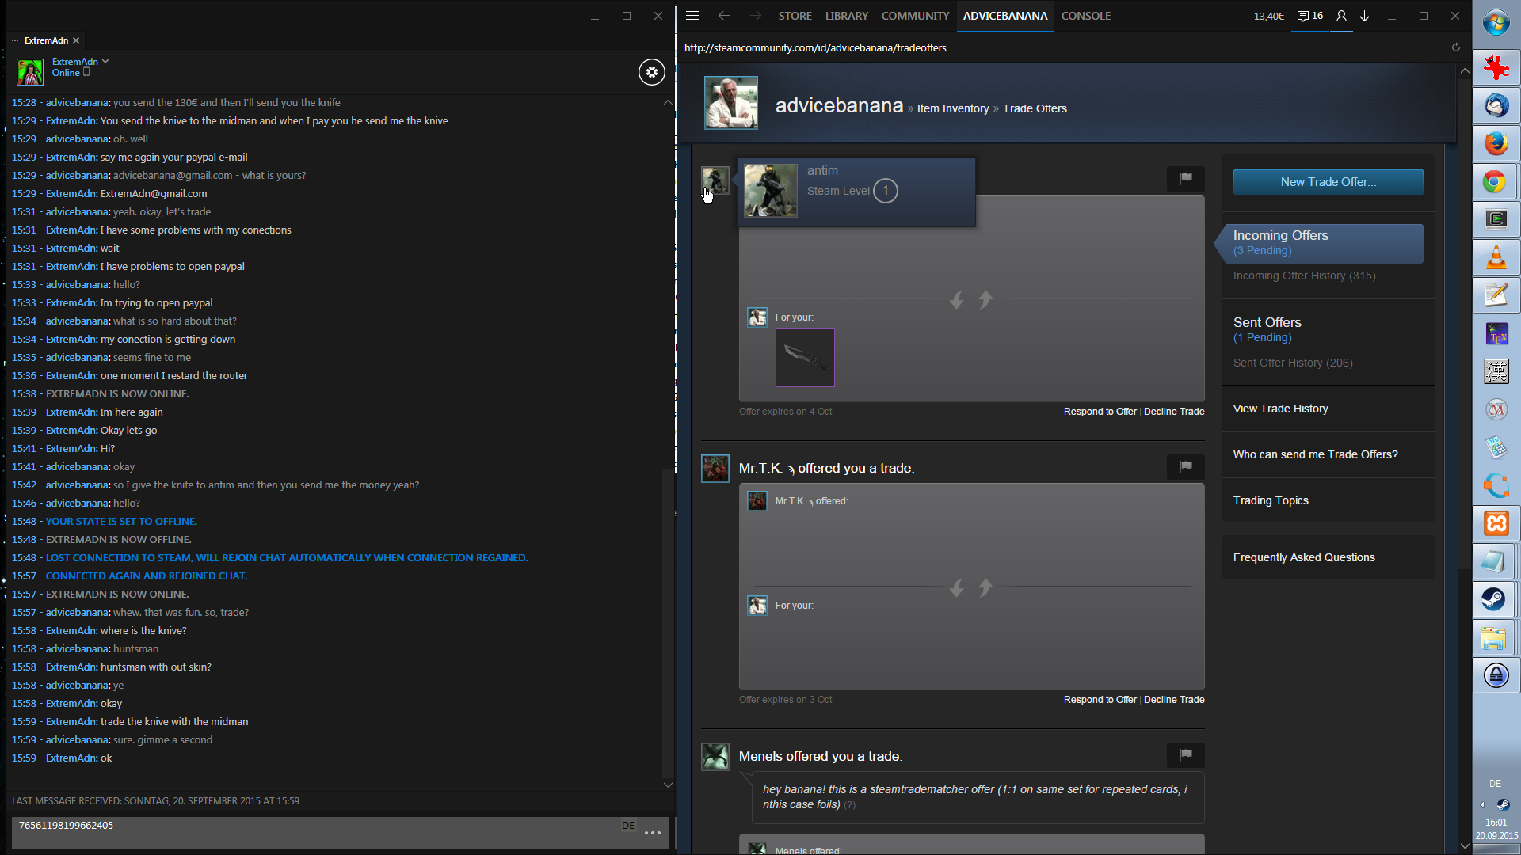The height and width of the screenshot is (855, 1521).
Task: Click the hamburger menu in Steam browser
Action: click(x=692, y=16)
